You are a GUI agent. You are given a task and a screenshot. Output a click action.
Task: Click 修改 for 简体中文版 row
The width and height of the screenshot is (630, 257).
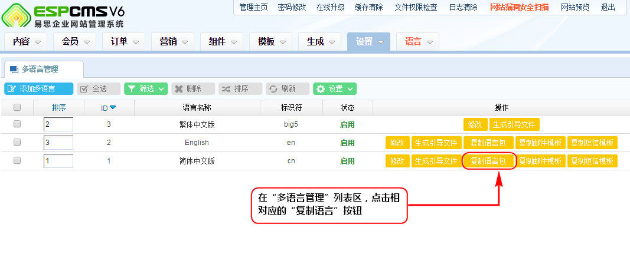397,161
